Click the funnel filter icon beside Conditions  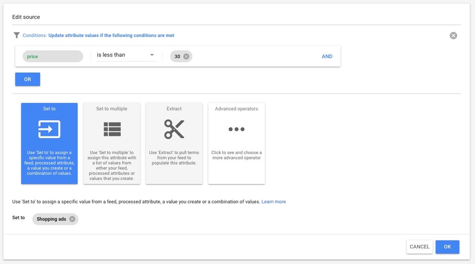17,35
